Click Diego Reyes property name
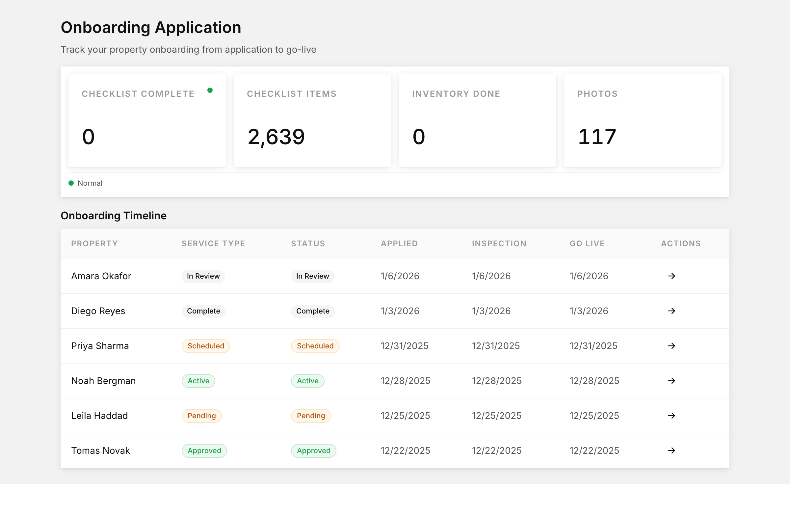Image resolution: width=790 pixels, height=519 pixels. click(x=98, y=311)
